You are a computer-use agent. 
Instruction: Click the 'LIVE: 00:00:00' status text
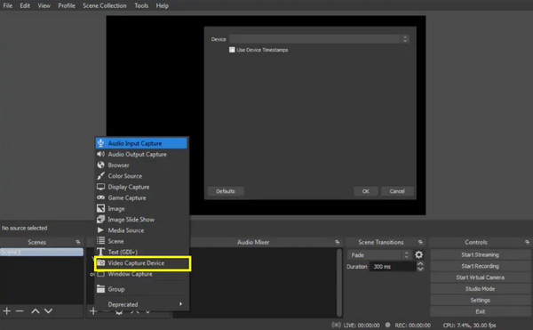[362, 326]
